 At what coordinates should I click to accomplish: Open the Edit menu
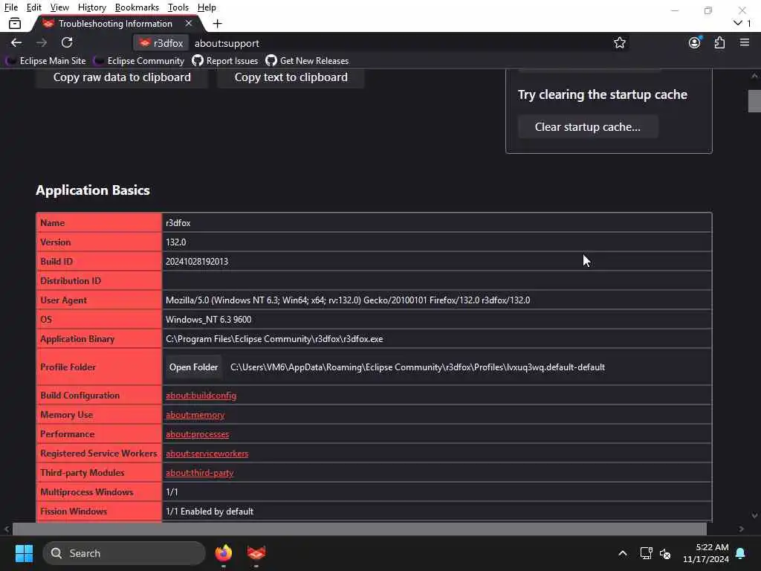(33, 7)
